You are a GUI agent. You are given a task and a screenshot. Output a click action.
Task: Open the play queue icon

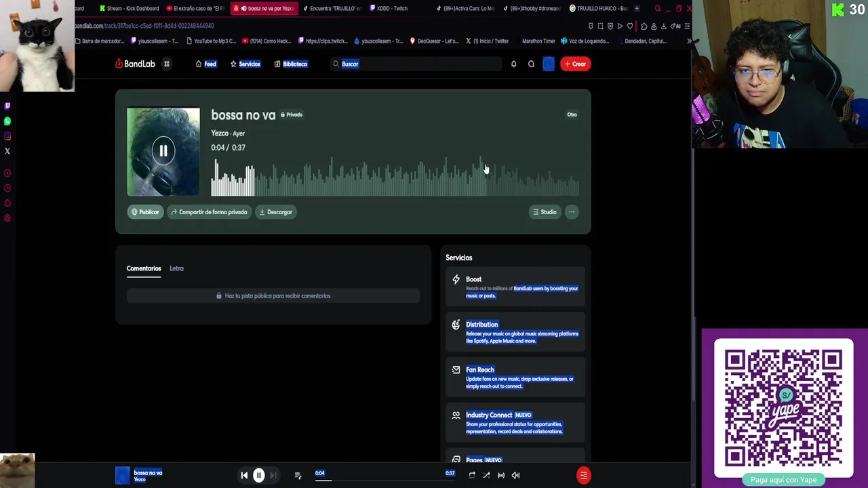(298, 475)
